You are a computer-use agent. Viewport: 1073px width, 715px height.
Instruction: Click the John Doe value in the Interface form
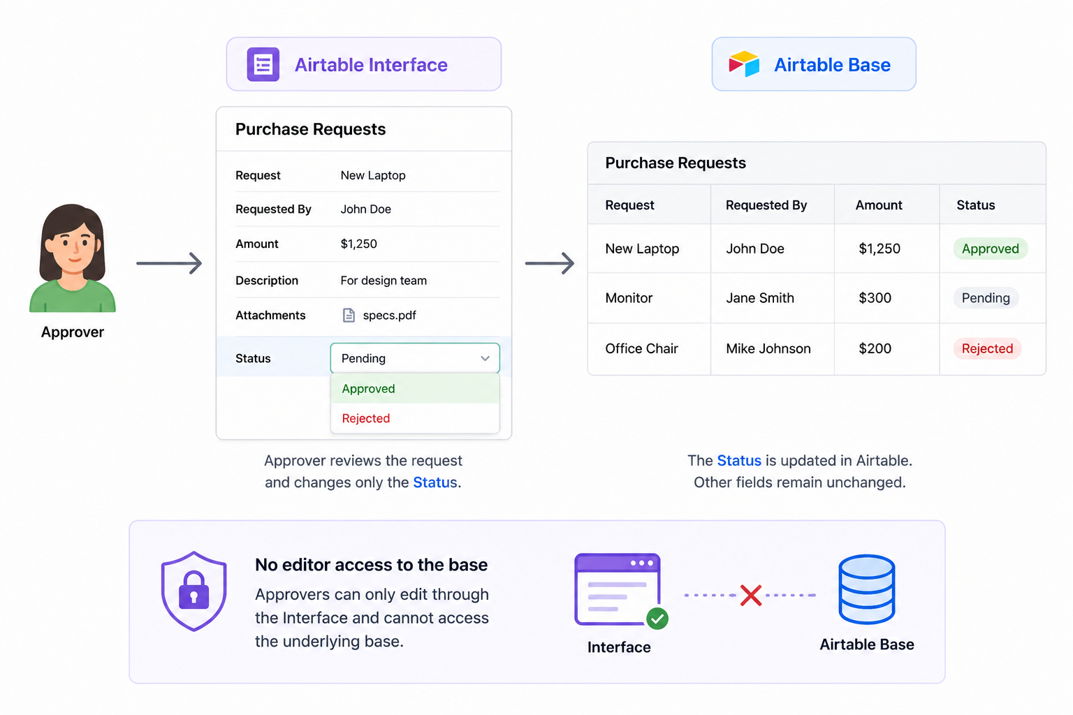365,209
